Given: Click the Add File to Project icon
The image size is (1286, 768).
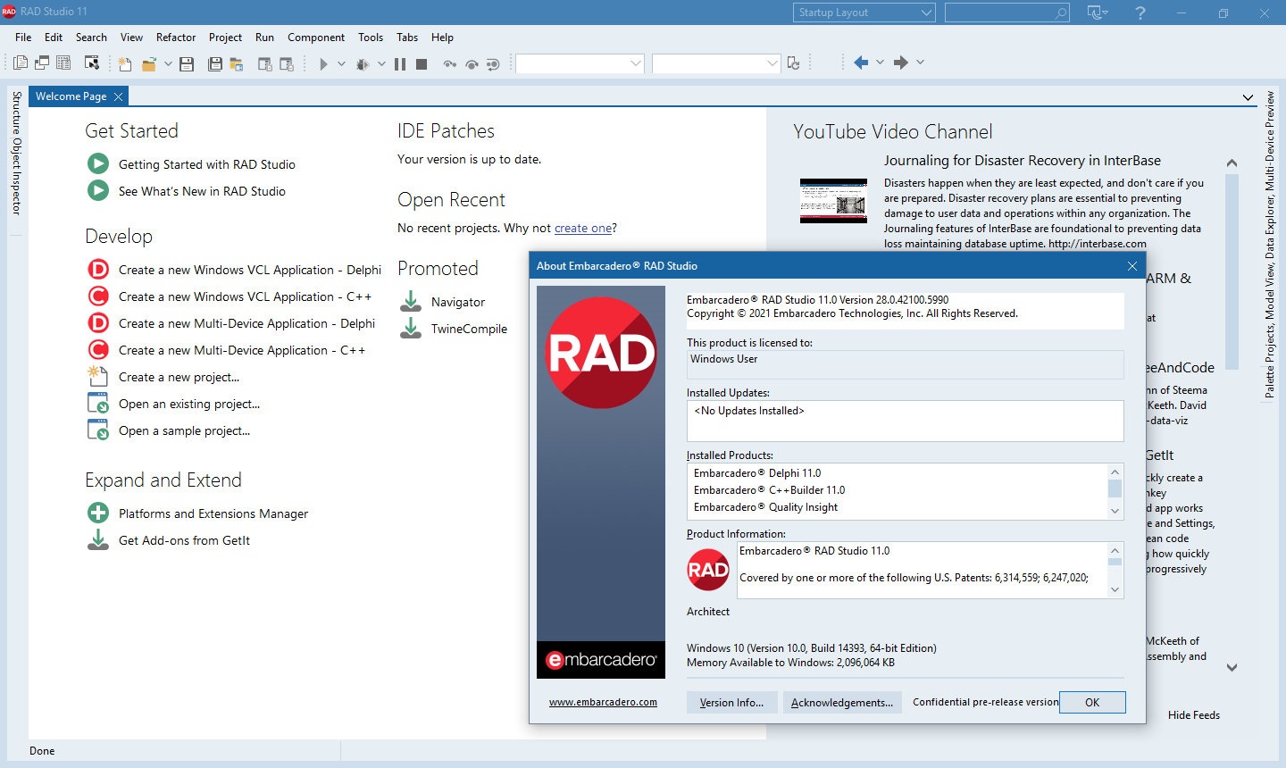Looking at the screenshot, I should 264,63.
